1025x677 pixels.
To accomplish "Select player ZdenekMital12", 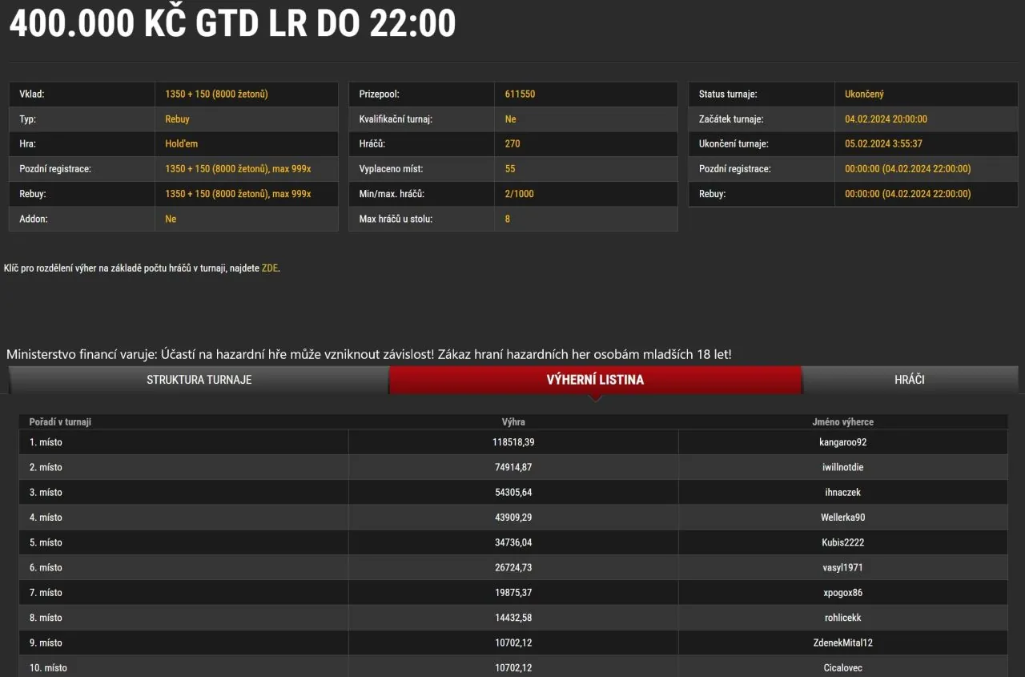I will 842,643.
